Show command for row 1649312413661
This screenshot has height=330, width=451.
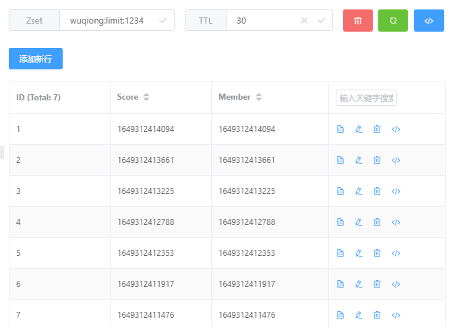pyautogui.click(x=396, y=160)
